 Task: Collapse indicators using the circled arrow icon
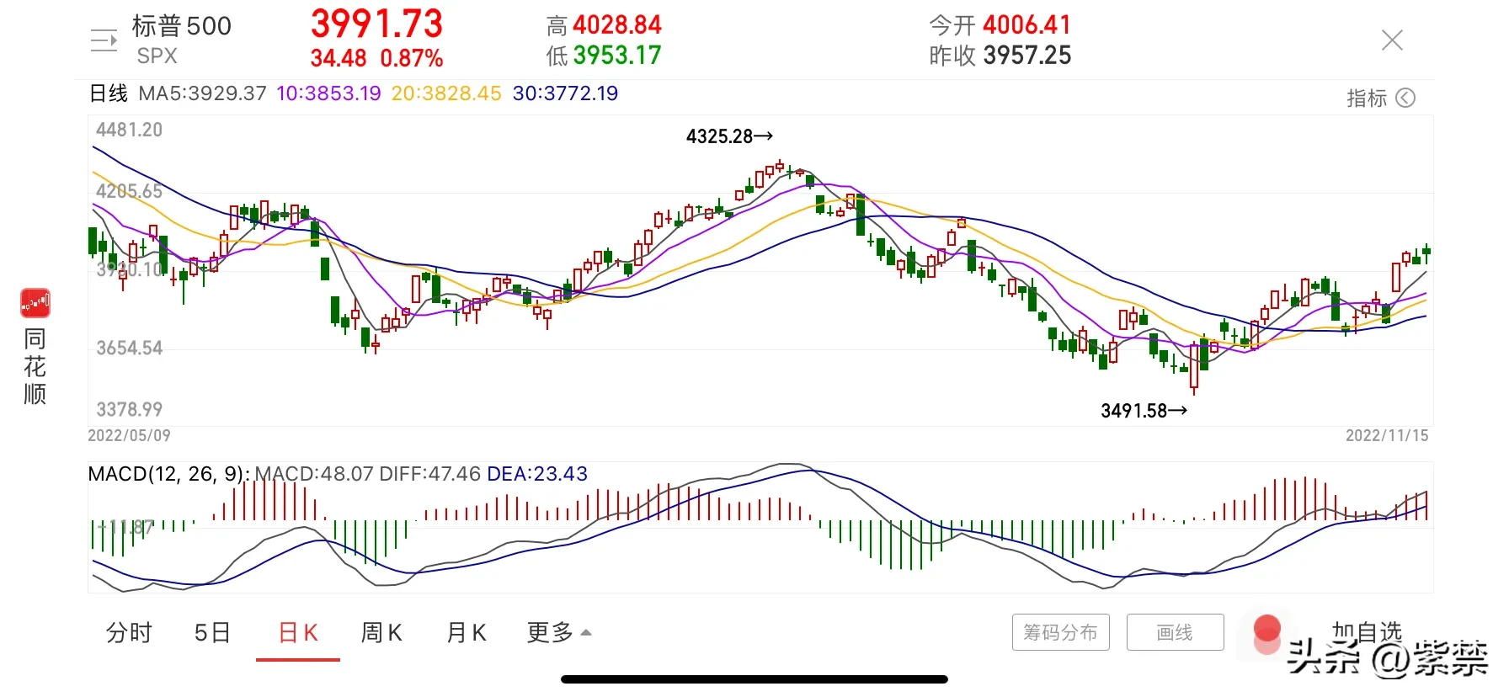(1405, 98)
